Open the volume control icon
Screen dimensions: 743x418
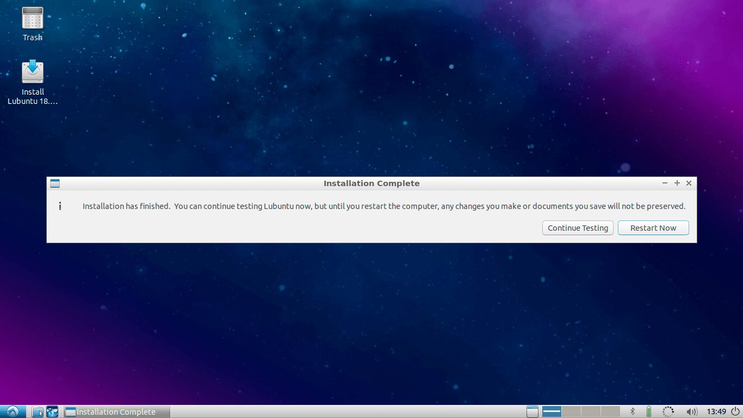[x=691, y=411]
